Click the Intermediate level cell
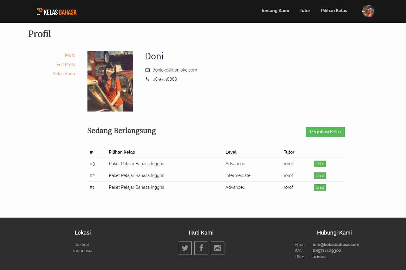 pyautogui.click(x=238, y=175)
